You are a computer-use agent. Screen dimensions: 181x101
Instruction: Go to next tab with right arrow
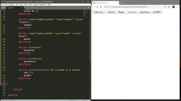click(x=4, y=8)
